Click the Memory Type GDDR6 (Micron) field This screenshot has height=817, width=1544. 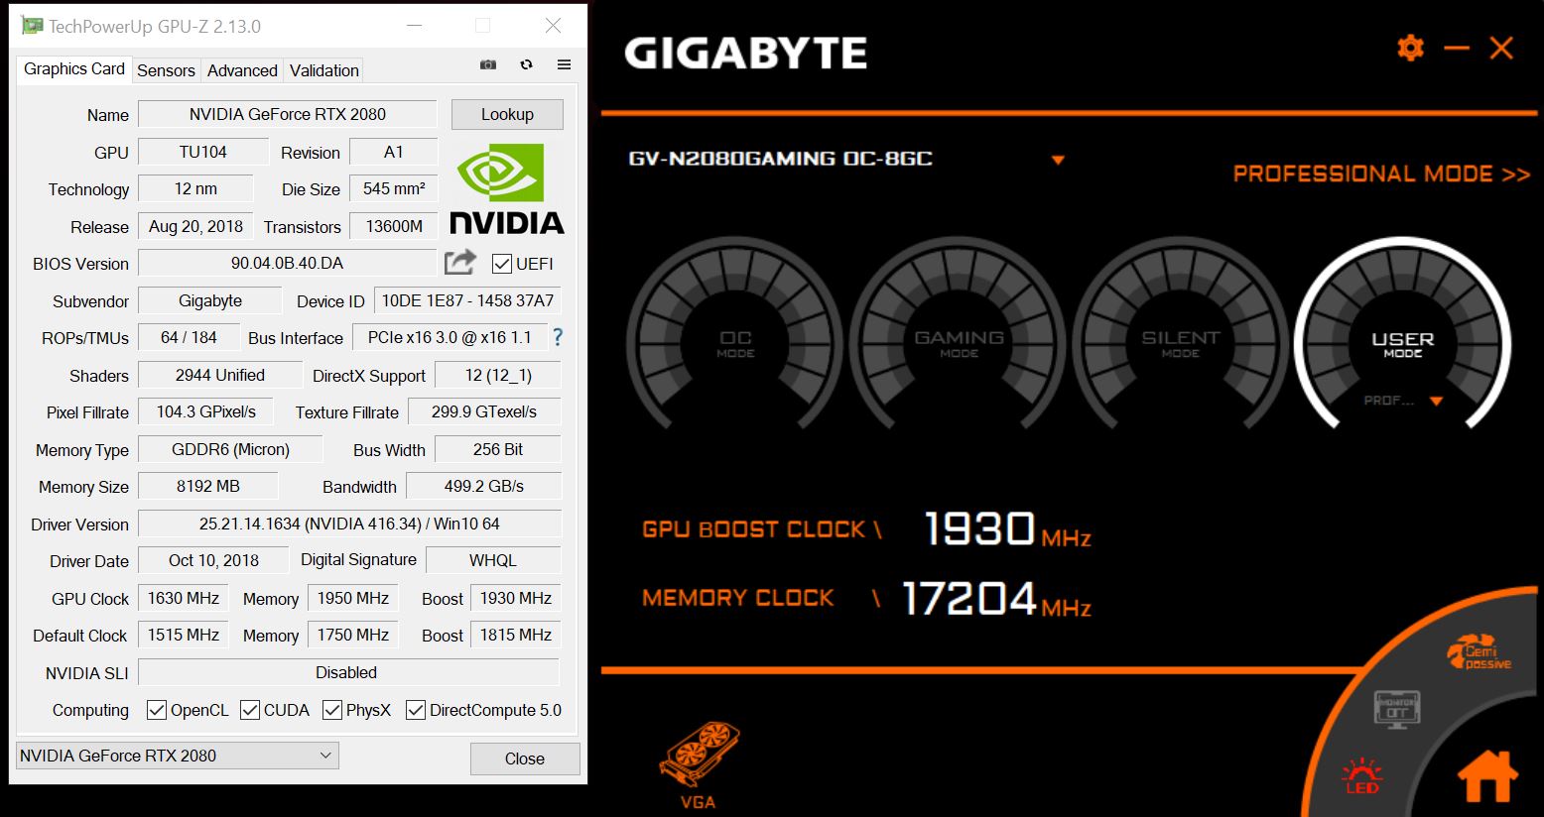pos(230,449)
